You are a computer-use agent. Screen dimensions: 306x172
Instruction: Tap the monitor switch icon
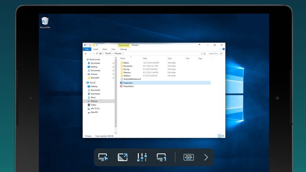161,157
